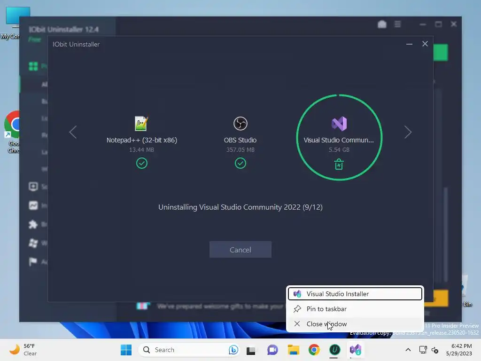Open Programs grid icon in IObit sidebar

(x=33, y=66)
